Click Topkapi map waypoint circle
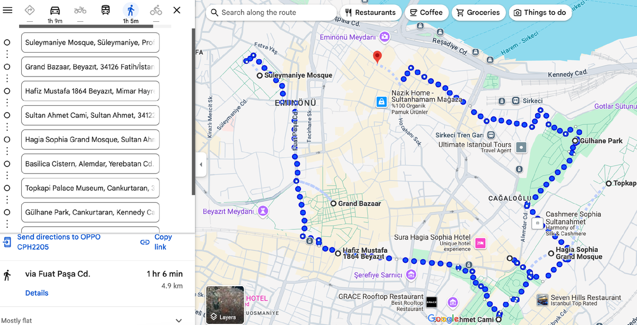 [608, 183]
